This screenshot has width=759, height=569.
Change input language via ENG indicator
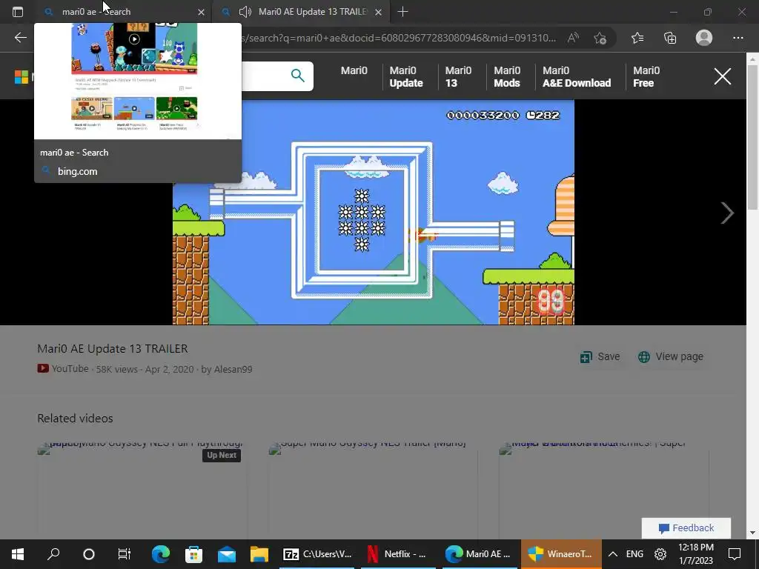pos(634,554)
